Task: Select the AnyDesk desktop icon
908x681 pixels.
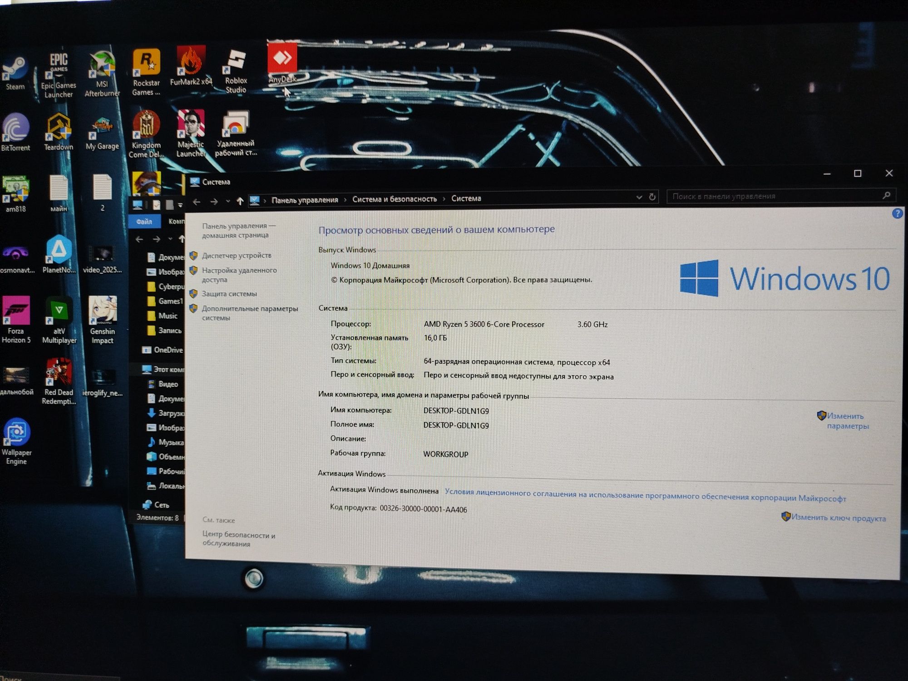Action: [x=282, y=63]
